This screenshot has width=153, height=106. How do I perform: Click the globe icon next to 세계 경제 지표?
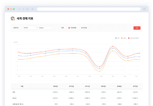[13, 18]
